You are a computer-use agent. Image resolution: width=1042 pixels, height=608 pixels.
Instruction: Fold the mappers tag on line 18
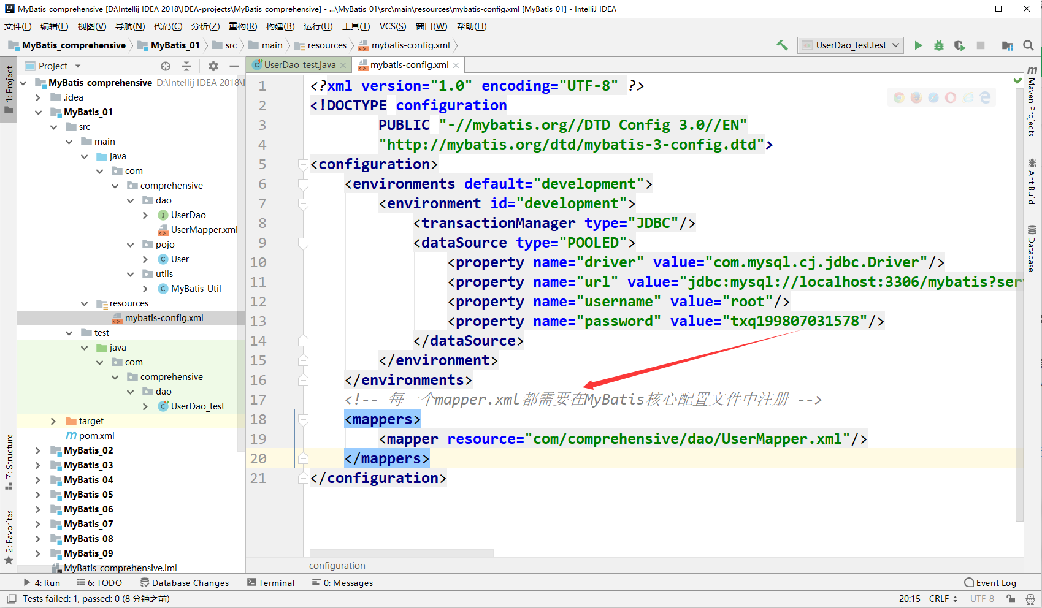(303, 419)
